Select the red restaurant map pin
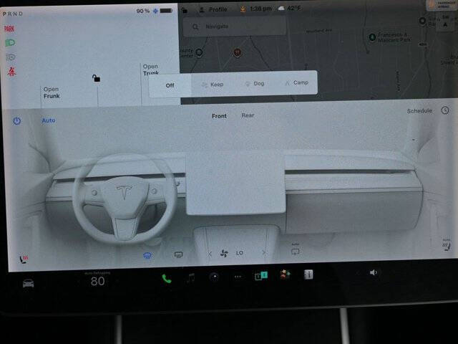 (x=237, y=52)
